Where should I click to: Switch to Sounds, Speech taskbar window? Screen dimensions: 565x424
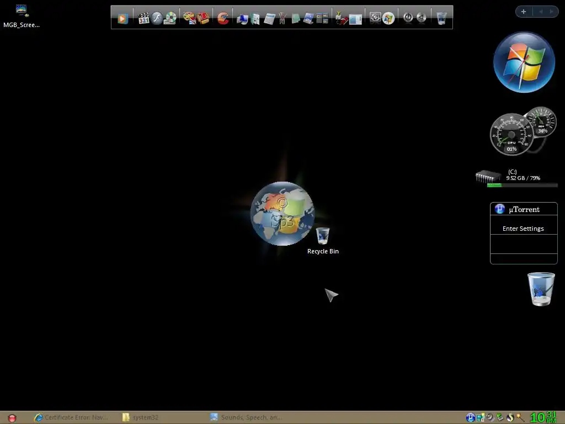point(247,417)
